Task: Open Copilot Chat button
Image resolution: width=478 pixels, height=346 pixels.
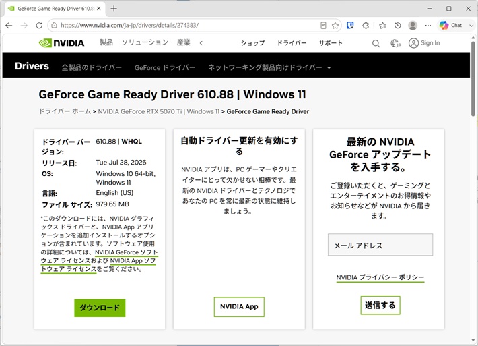Action: (x=451, y=26)
